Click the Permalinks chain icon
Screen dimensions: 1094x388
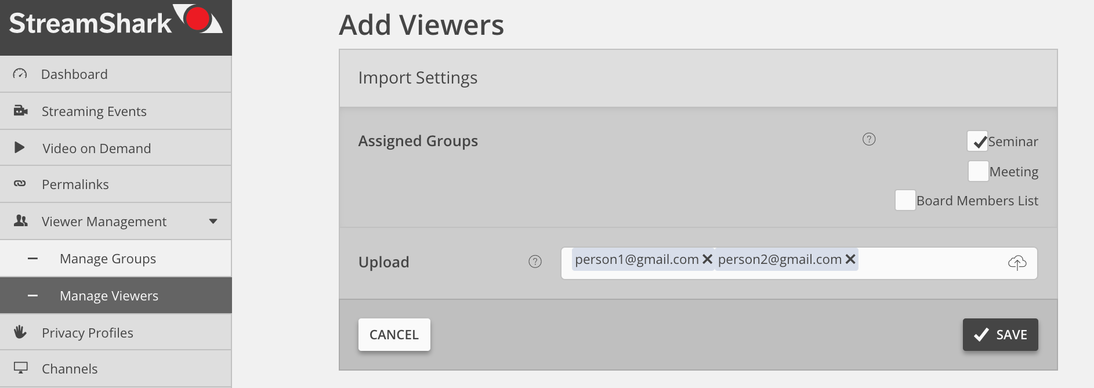(20, 183)
